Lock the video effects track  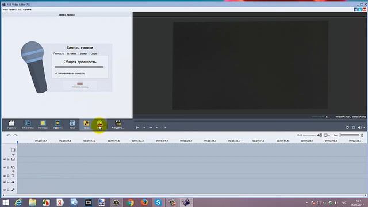pos(8,159)
